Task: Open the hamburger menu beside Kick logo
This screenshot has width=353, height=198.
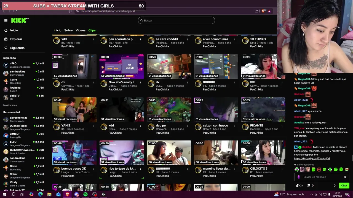Action: 6,20
